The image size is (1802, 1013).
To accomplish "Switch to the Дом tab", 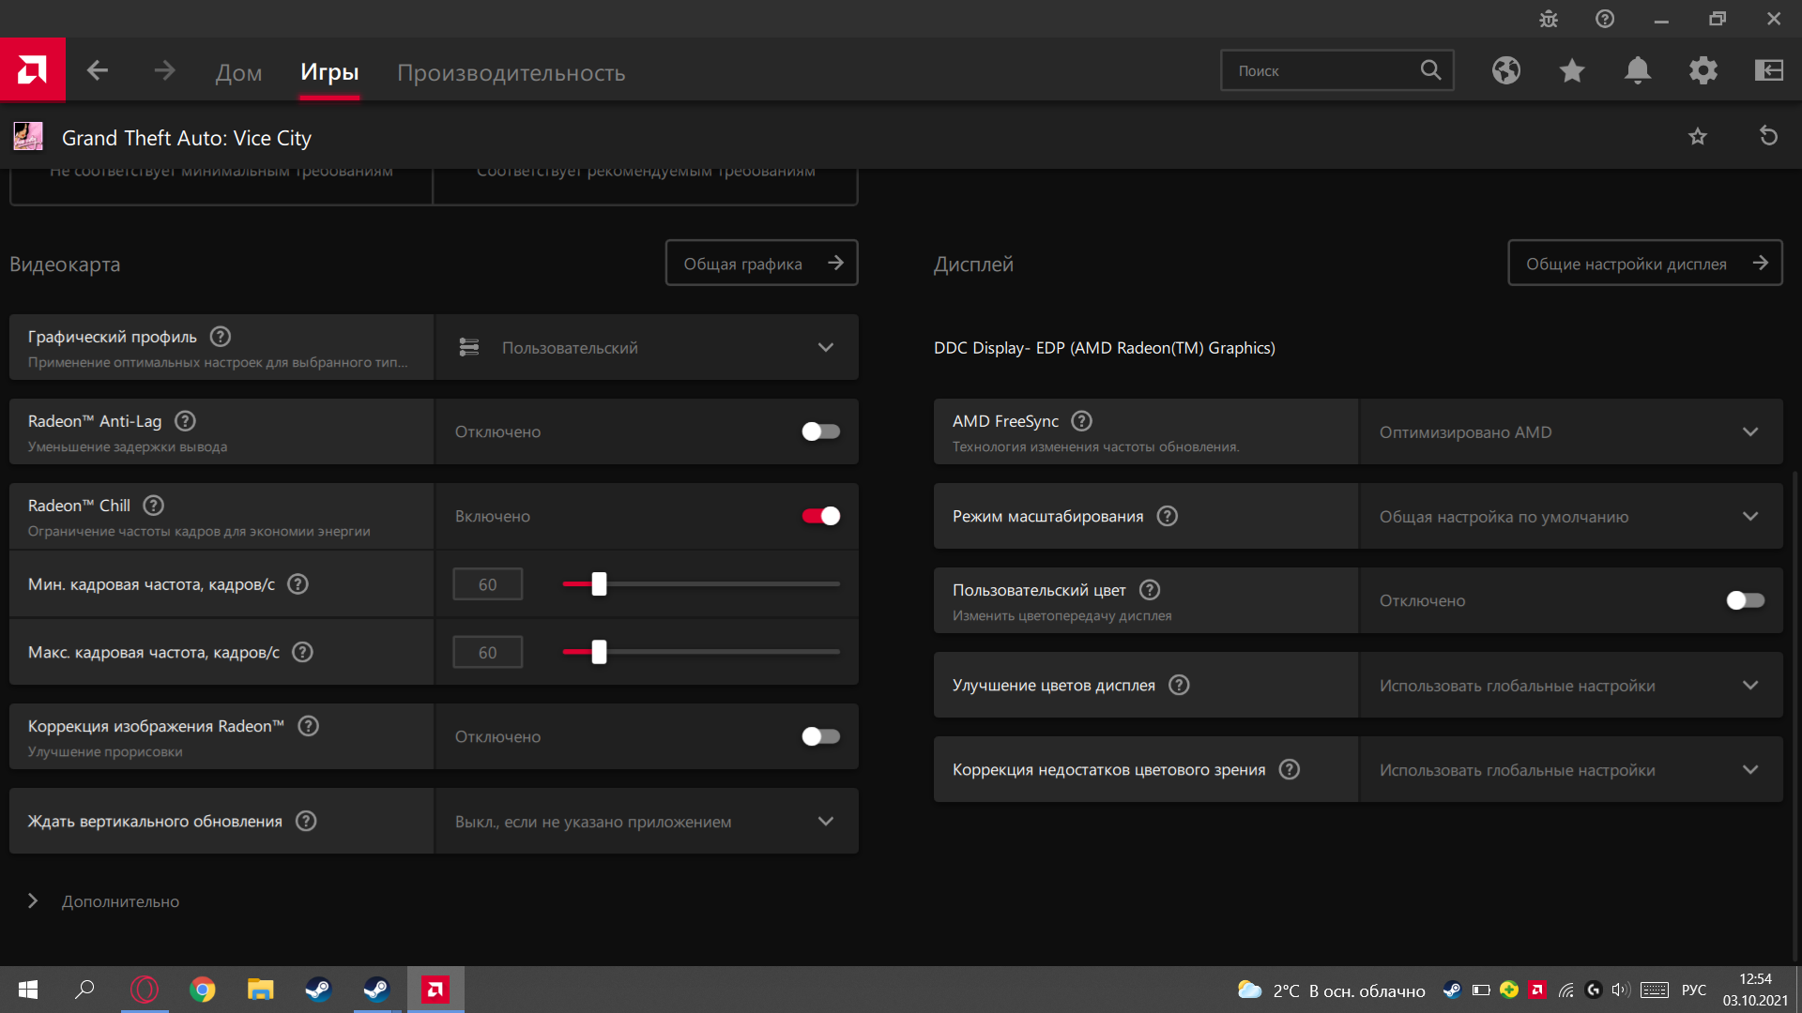I will coord(238,72).
